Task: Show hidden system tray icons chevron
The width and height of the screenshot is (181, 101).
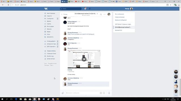Action: [x=163, y=99]
